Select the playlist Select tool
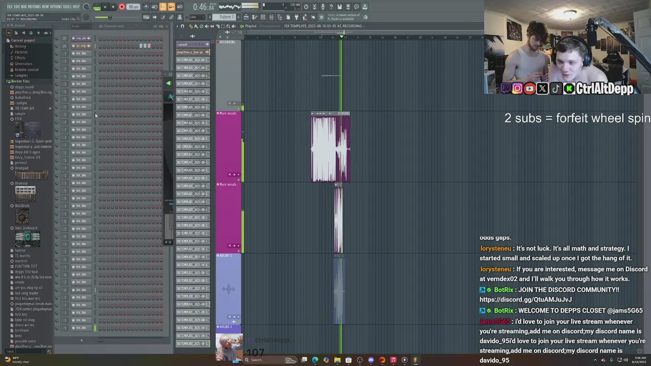This screenshot has height=366, width=651. point(223,26)
